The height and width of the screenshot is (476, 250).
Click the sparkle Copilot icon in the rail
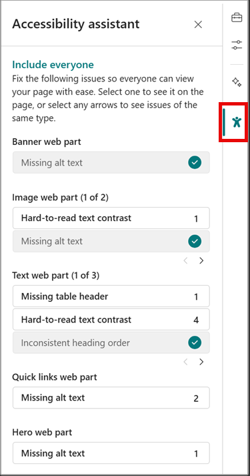point(237,82)
